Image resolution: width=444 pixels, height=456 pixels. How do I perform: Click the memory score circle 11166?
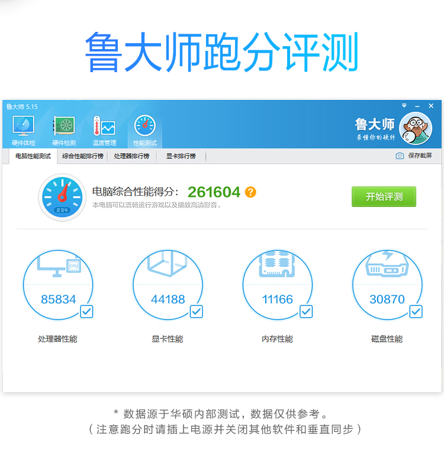tap(278, 285)
